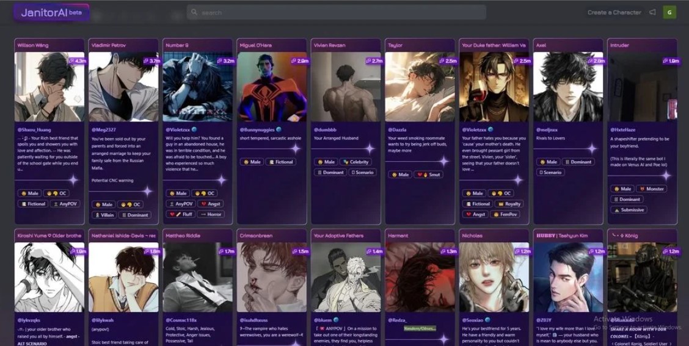This screenshot has width=689, height=346.
Task: Select Royalty tag on Duke father card
Action: coord(509,204)
